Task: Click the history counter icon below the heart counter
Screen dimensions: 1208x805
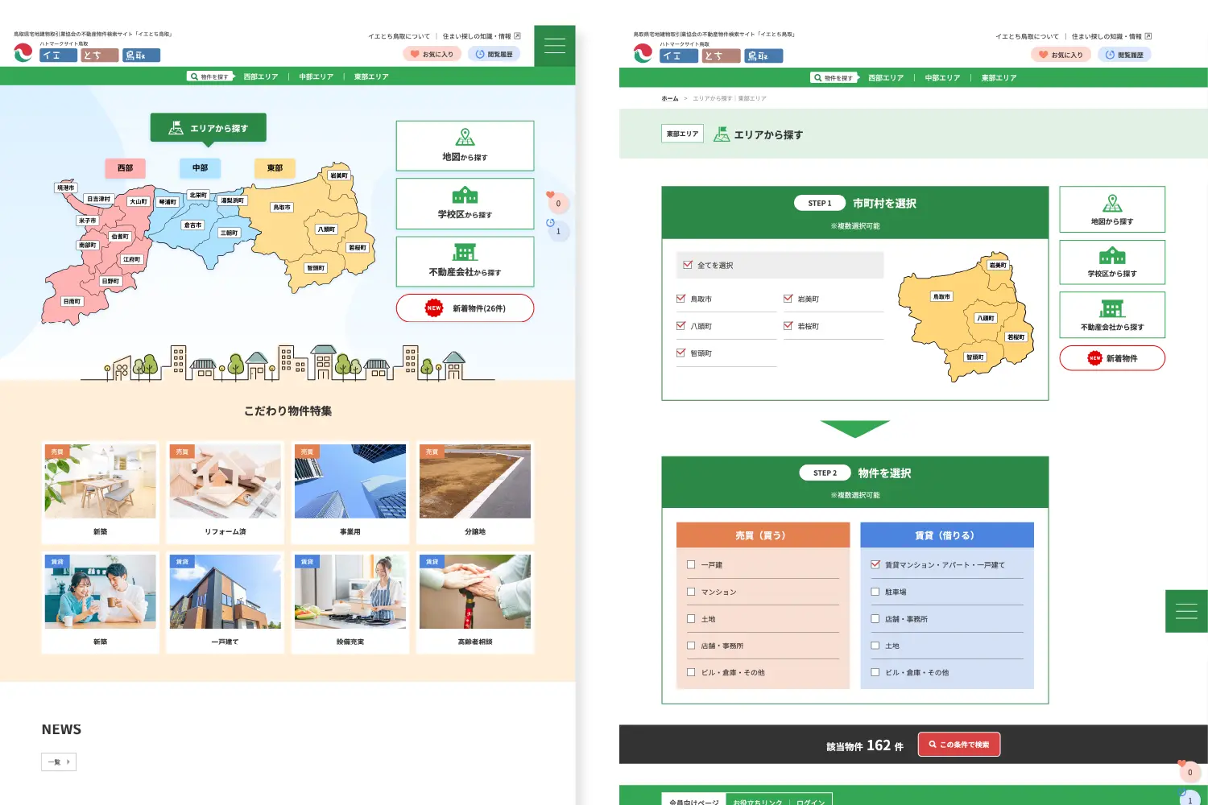Action: [x=557, y=229]
